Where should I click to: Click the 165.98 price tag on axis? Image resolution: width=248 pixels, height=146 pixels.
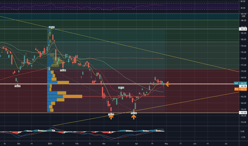pyautogui.click(x=243, y=86)
